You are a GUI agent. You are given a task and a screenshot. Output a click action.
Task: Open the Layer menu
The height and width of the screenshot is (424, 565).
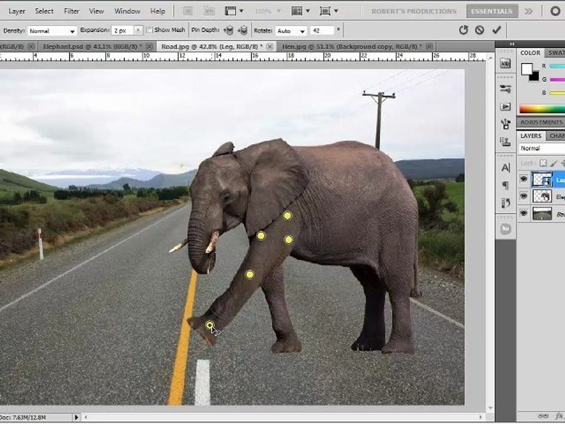(16, 11)
